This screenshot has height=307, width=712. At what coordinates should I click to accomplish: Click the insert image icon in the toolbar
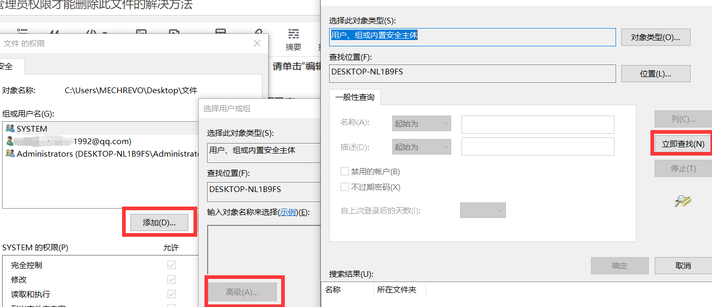141,32
